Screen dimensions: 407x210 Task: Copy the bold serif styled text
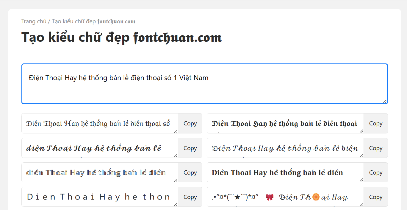pos(375,172)
